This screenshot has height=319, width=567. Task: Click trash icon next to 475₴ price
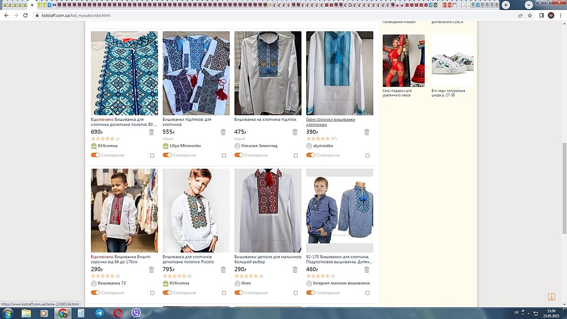point(295,132)
